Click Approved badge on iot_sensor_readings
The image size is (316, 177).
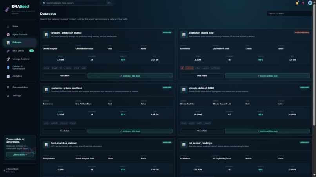pyautogui.click(x=304, y=142)
